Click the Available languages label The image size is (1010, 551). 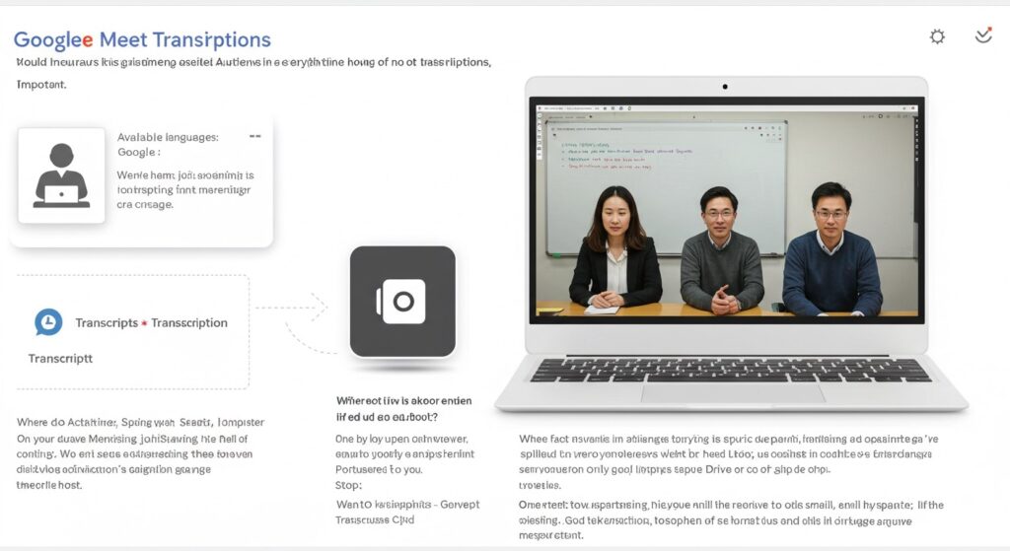click(168, 137)
